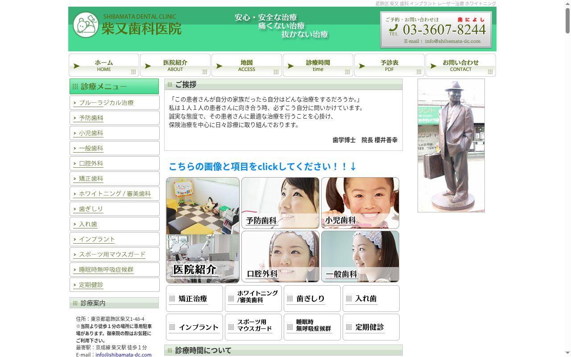The height and width of the screenshot is (357, 571).
Task: Open the 口腔外科 image tile
Action: [280, 257]
